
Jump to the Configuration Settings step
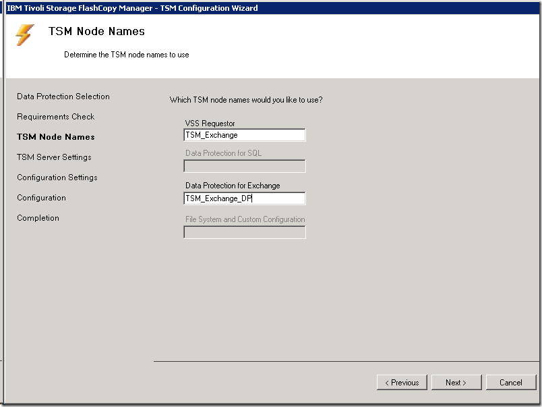pos(57,178)
